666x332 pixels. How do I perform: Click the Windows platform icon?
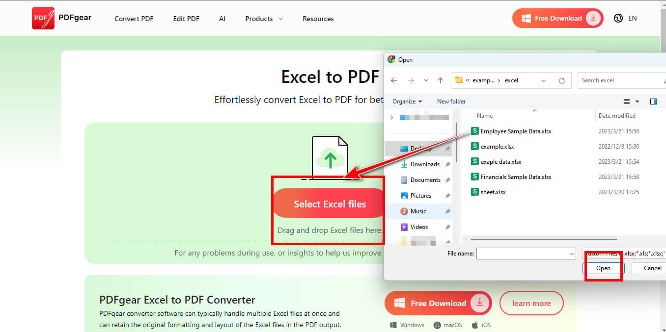click(394, 325)
